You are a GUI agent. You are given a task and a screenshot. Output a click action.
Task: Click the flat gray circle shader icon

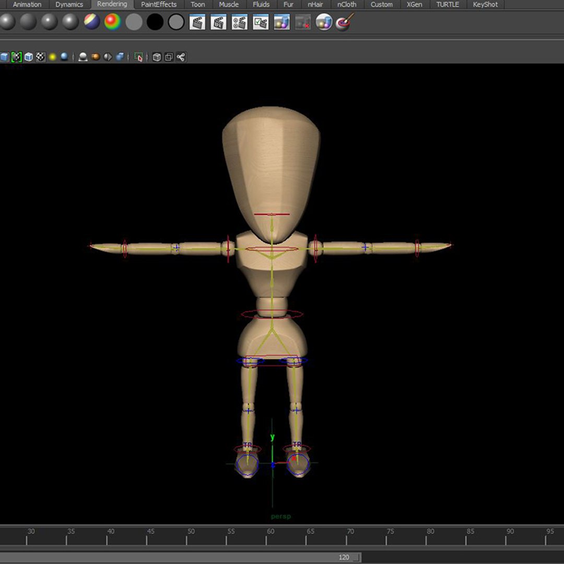pos(134,22)
